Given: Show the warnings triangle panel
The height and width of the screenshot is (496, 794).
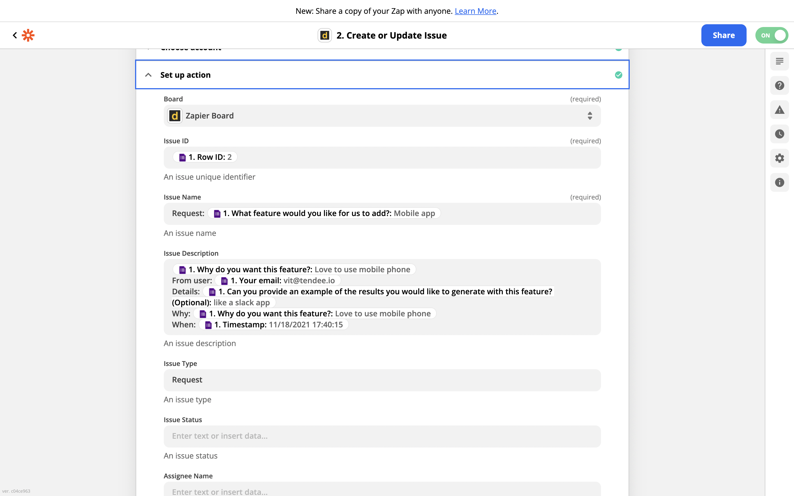Looking at the screenshot, I should [779, 110].
